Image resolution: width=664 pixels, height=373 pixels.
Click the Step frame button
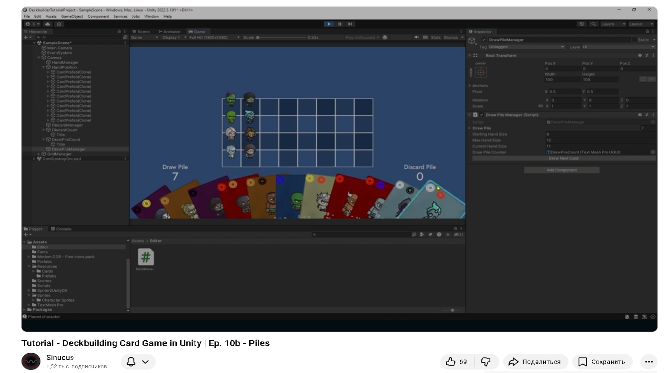tap(350, 24)
